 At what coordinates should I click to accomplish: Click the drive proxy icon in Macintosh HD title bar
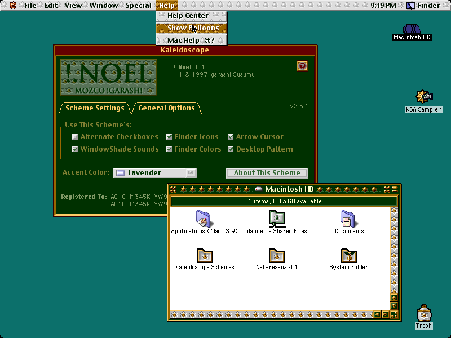coord(259,189)
